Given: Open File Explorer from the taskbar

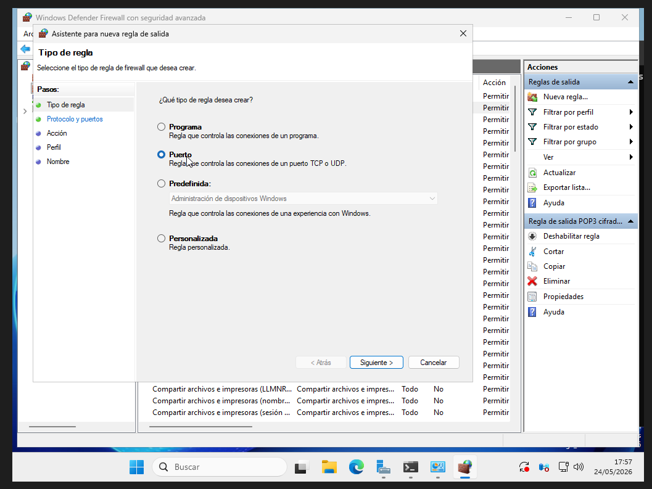Looking at the screenshot, I should [329, 467].
